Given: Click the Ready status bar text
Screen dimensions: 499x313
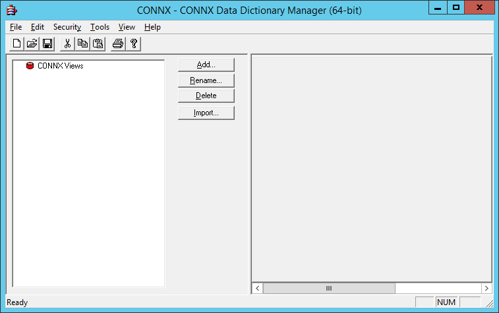Looking at the screenshot, I should 17,302.
